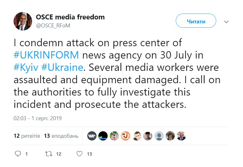The image size is (243, 167).
Task: Click the default gray silhouette avatar
Action: point(159,136)
